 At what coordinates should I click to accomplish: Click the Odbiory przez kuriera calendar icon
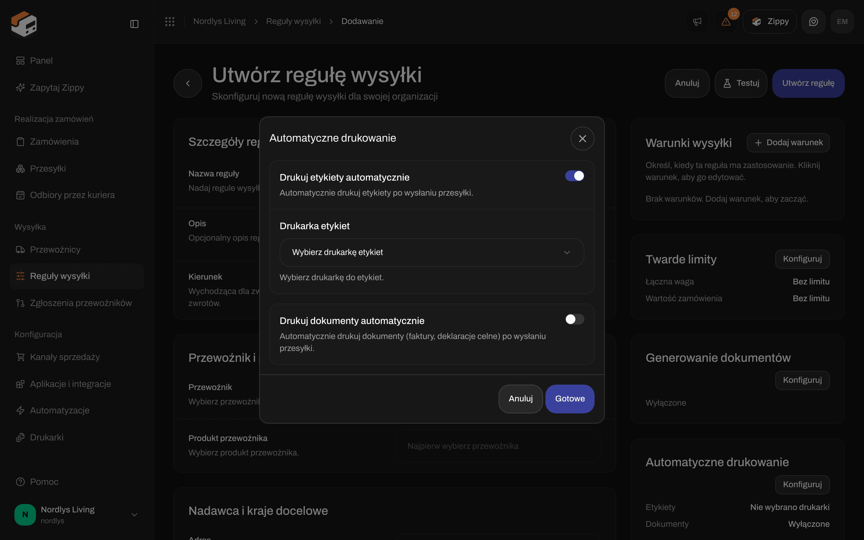coord(20,195)
